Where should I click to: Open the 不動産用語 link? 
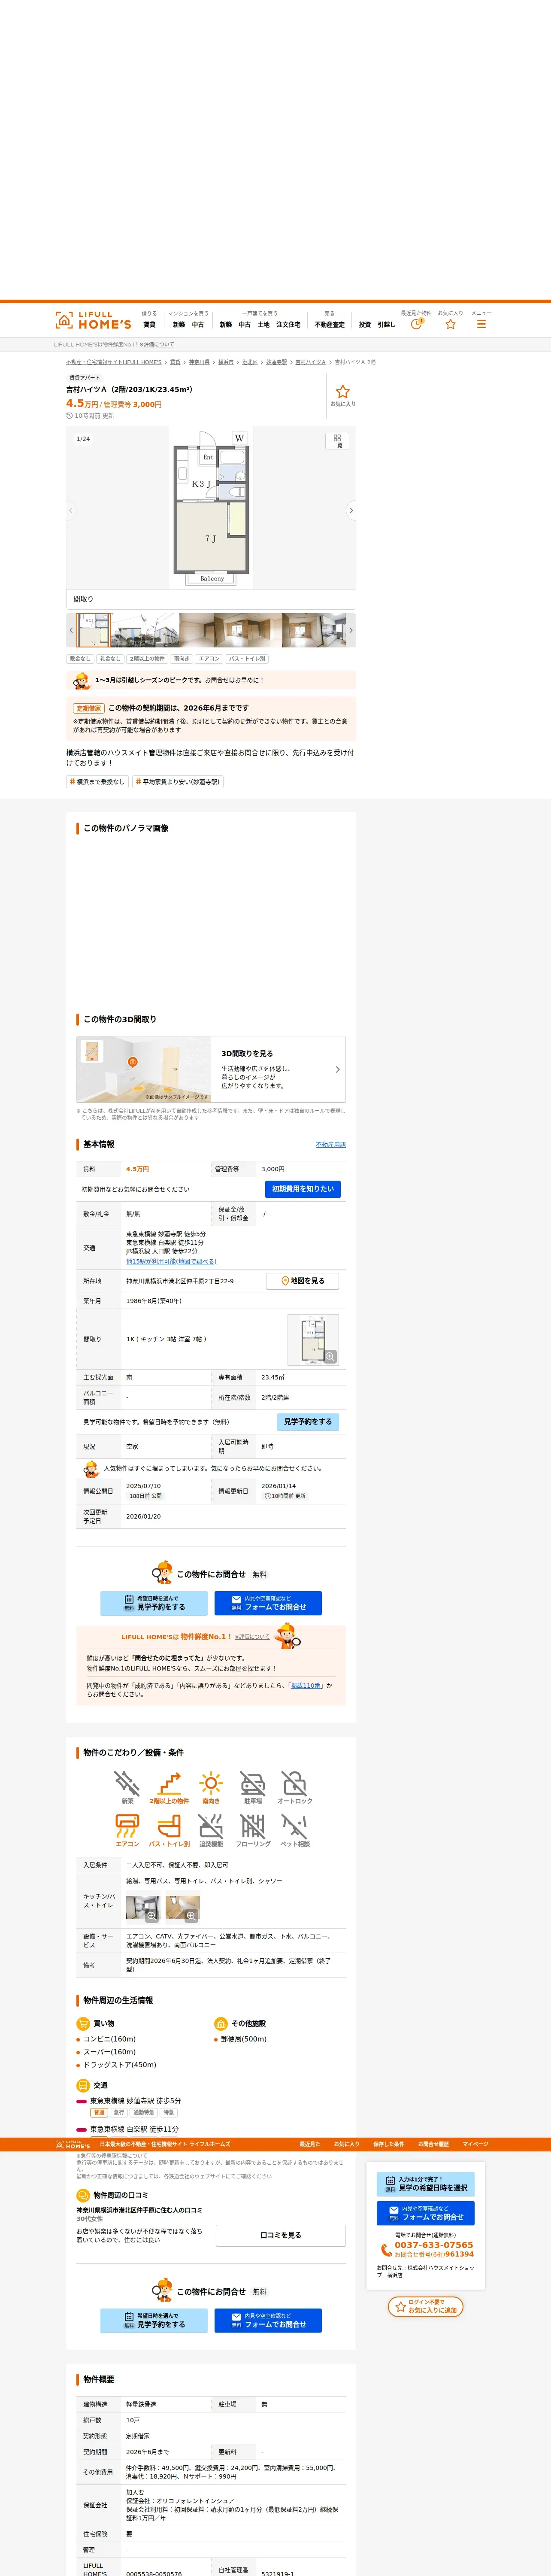coord(331,1145)
